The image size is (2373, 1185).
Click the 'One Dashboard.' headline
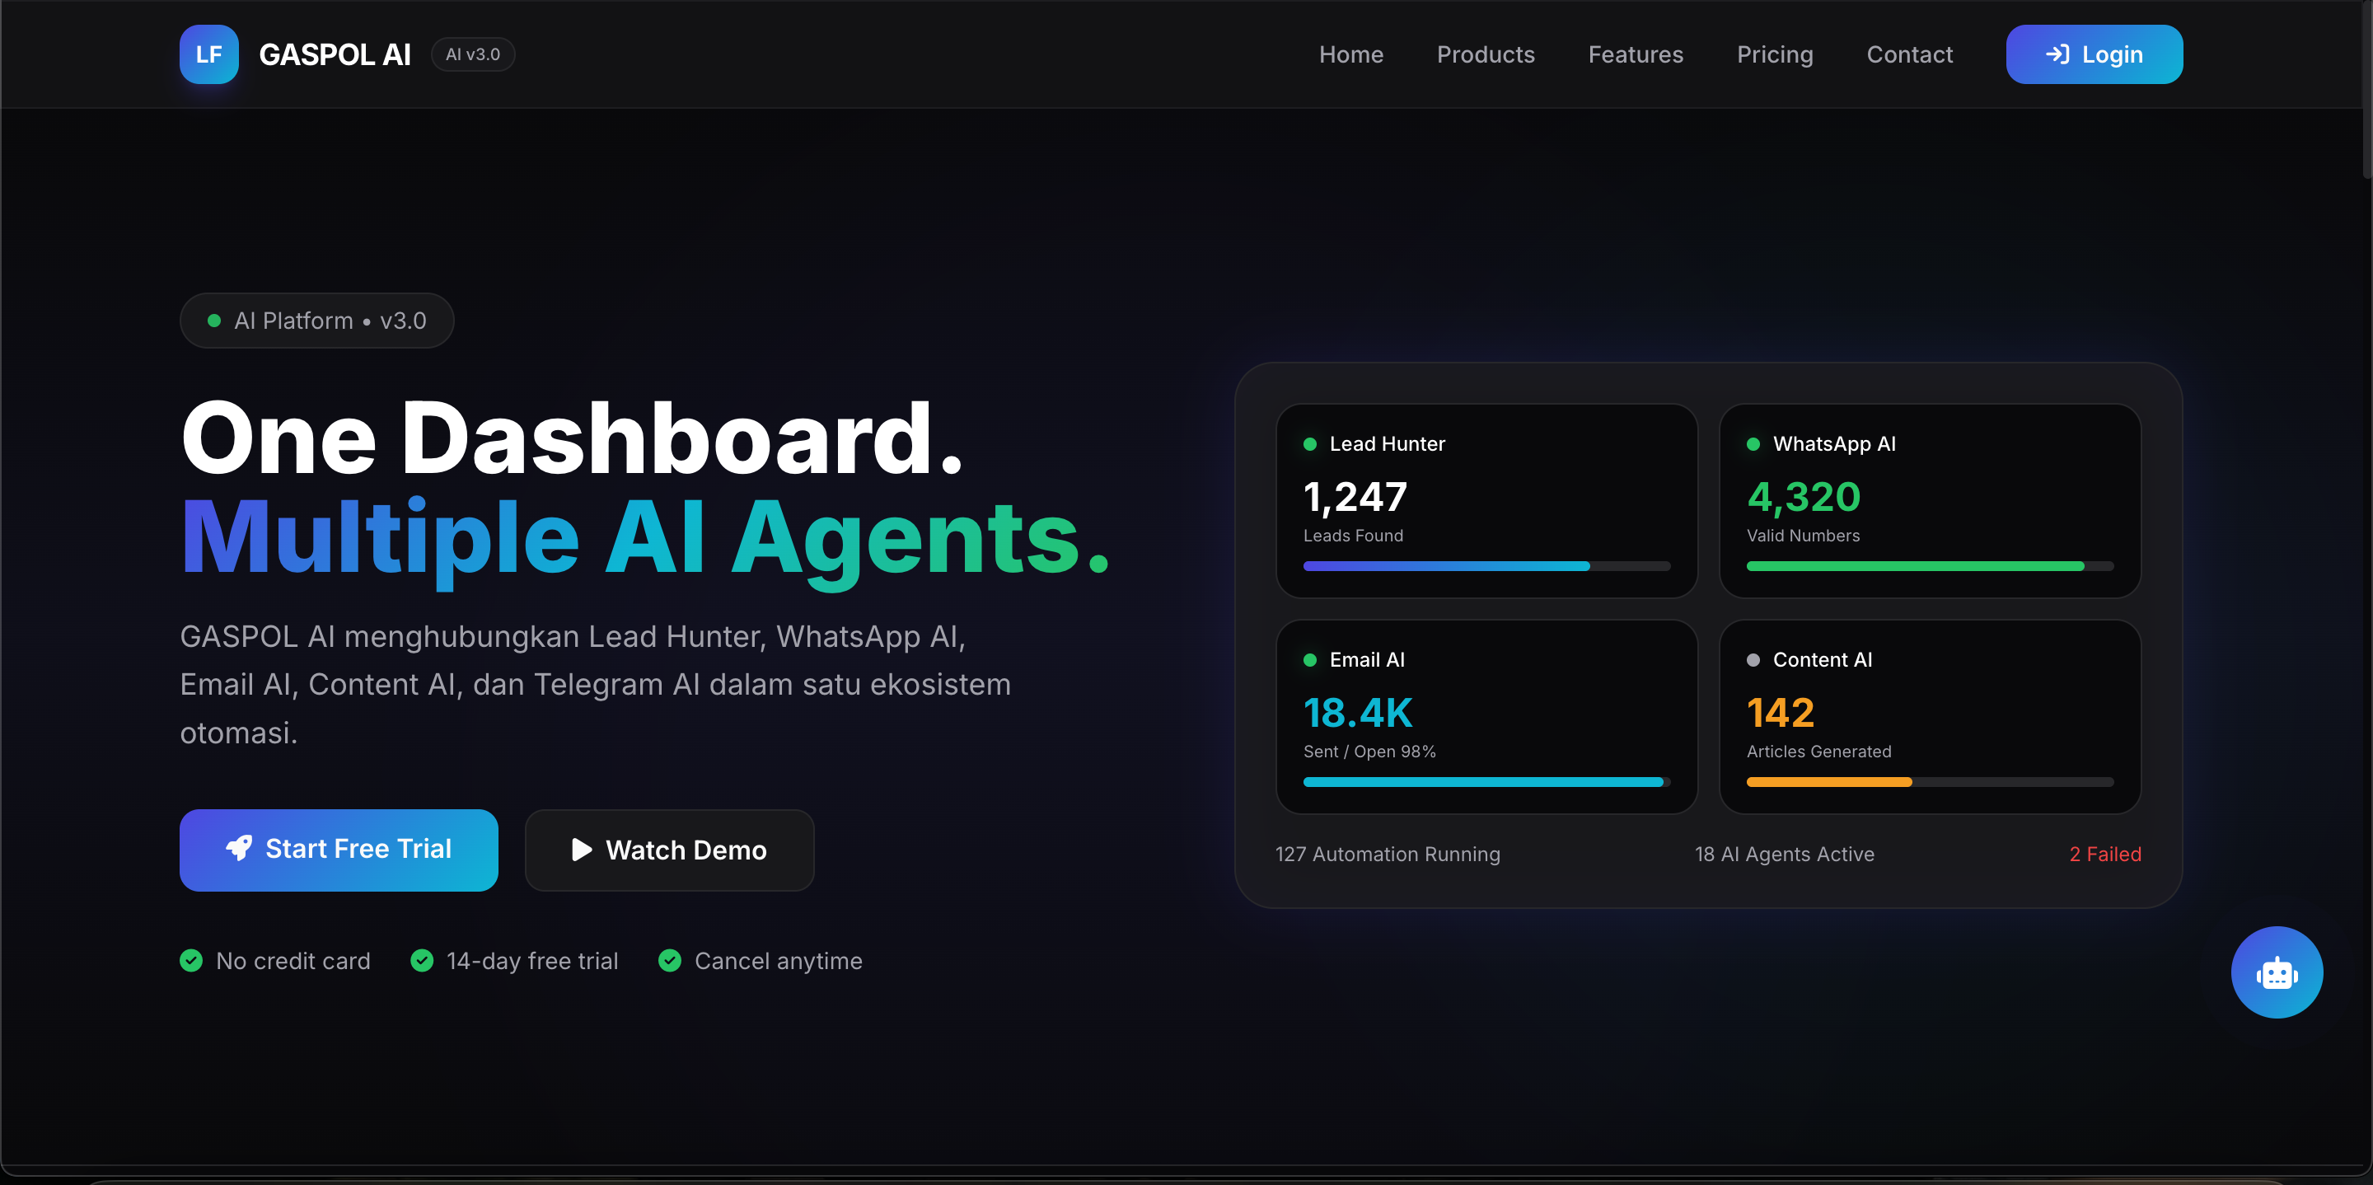pyautogui.click(x=572, y=438)
